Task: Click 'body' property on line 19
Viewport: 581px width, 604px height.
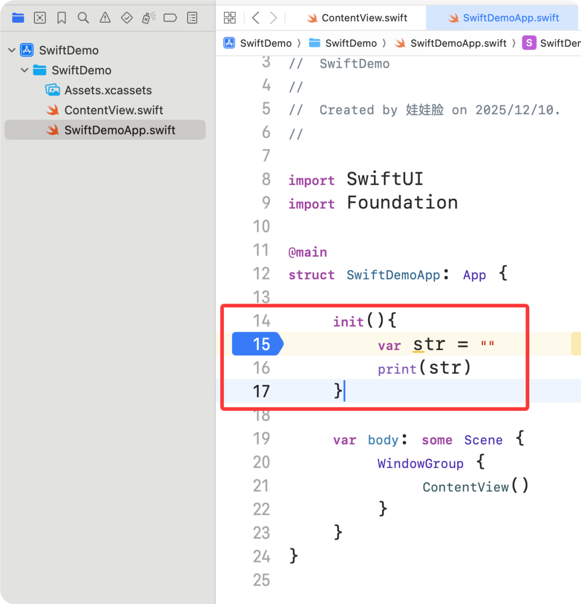Action: click(x=383, y=439)
